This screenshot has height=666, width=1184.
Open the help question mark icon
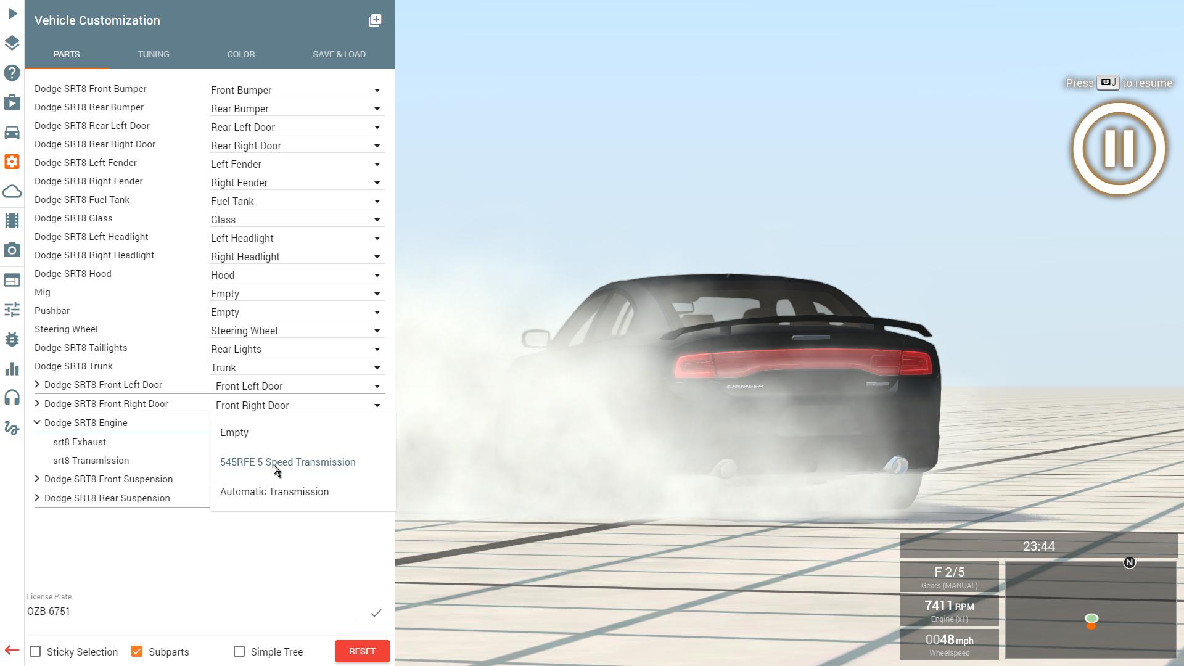tap(12, 73)
